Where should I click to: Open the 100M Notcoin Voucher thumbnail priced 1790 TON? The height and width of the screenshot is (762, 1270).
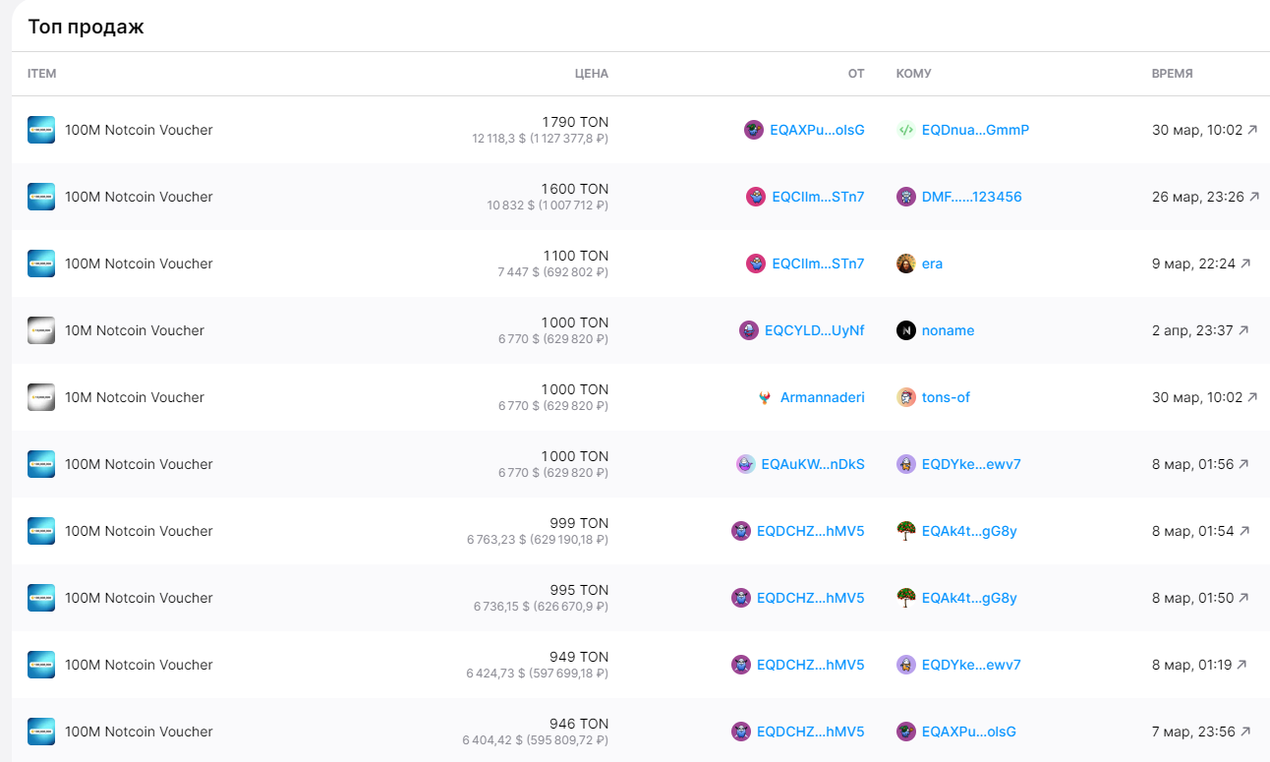coord(41,130)
